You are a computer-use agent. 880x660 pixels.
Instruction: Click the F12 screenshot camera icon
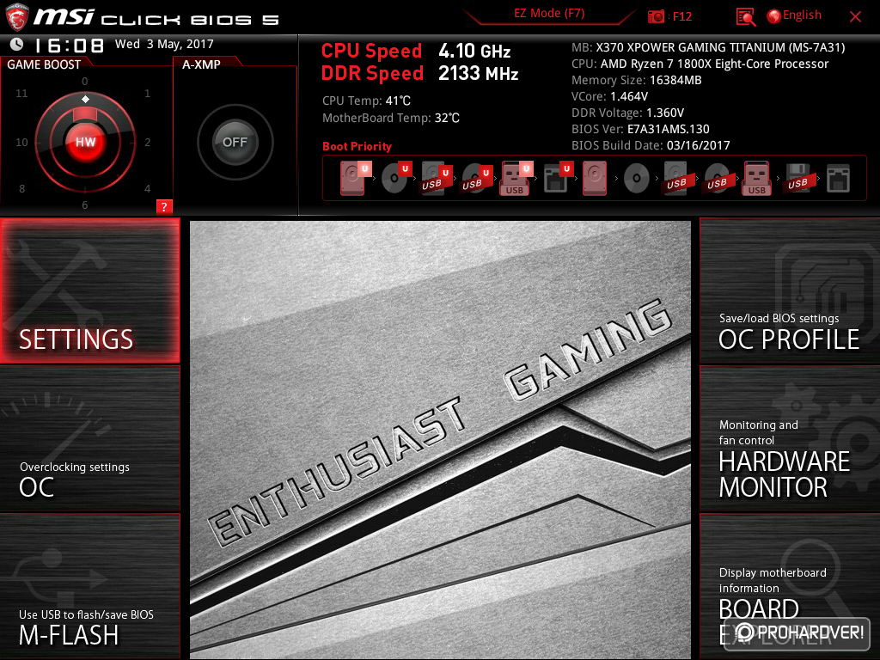(x=656, y=16)
